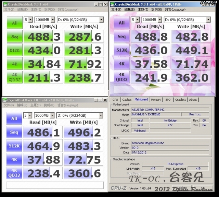Start 4K QD32 test in purple window

click(x=122, y=77)
